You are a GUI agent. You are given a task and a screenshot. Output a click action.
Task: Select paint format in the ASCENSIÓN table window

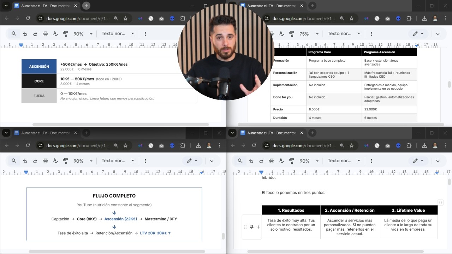65,34
